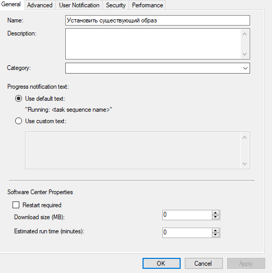272x273 pixels.
Task: Switch to the Advanced tab
Action: click(40, 5)
